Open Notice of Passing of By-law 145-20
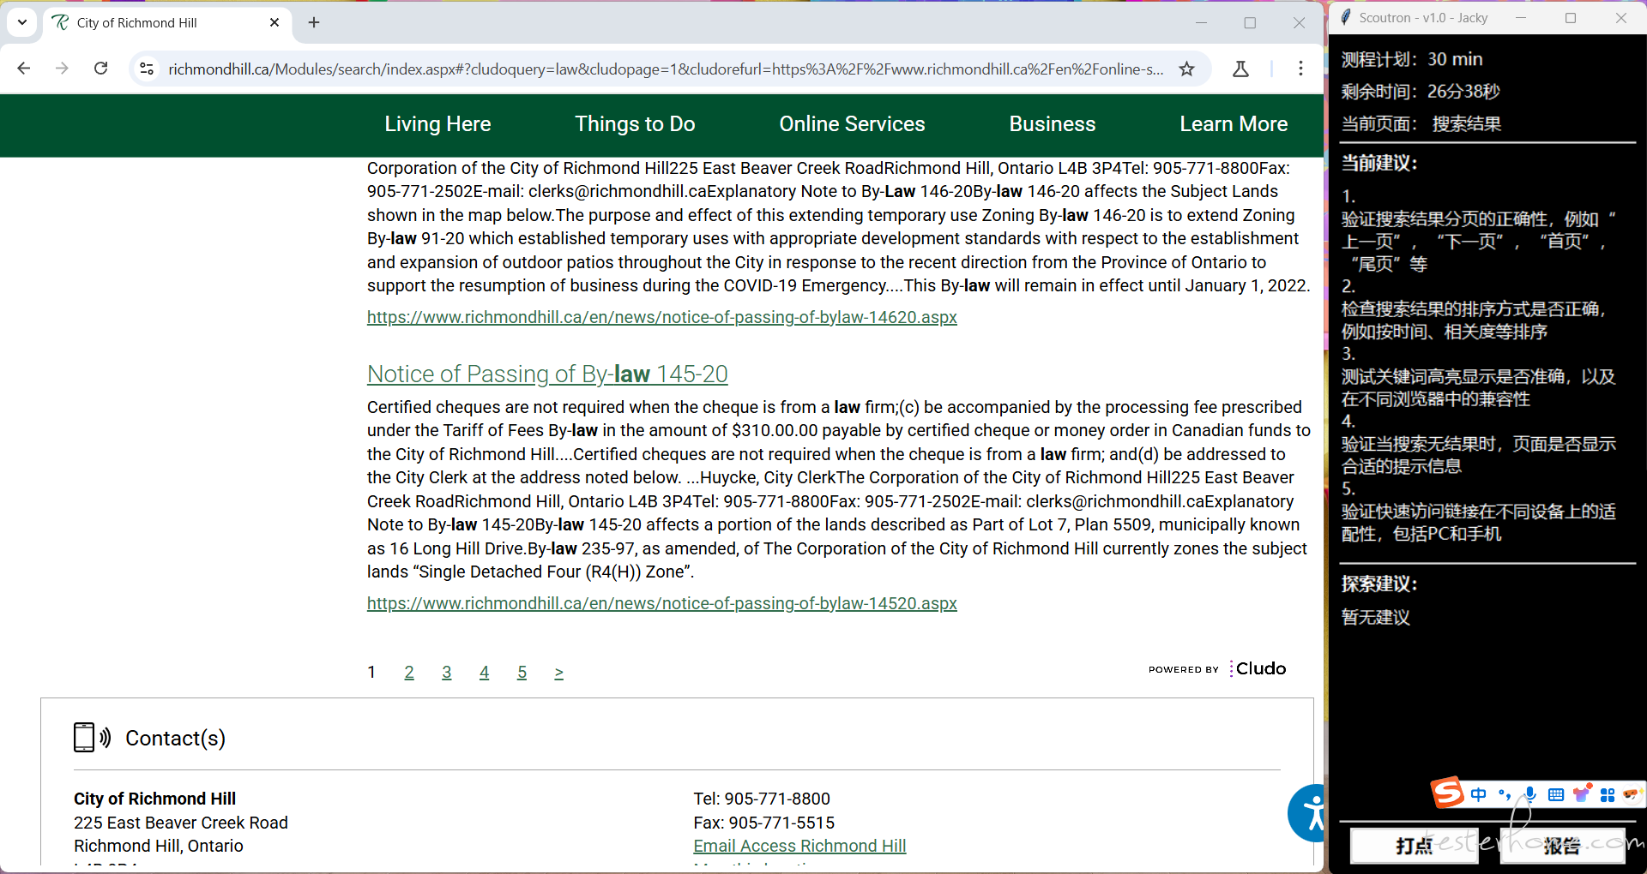The height and width of the screenshot is (874, 1647). pyautogui.click(x=547, y=374)
